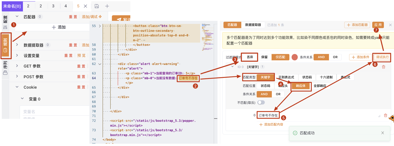Collapse the 匹配器 section chevron

coord(17,17)
